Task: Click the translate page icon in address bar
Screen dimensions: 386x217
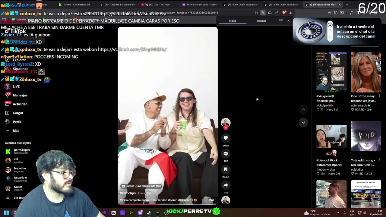Action: pyautogui.click(x=263, y=13)
